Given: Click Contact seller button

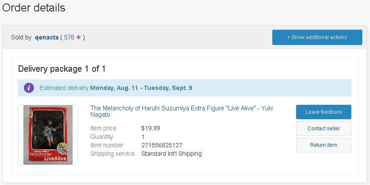Looking at the screenshot, I should [323, 129].
